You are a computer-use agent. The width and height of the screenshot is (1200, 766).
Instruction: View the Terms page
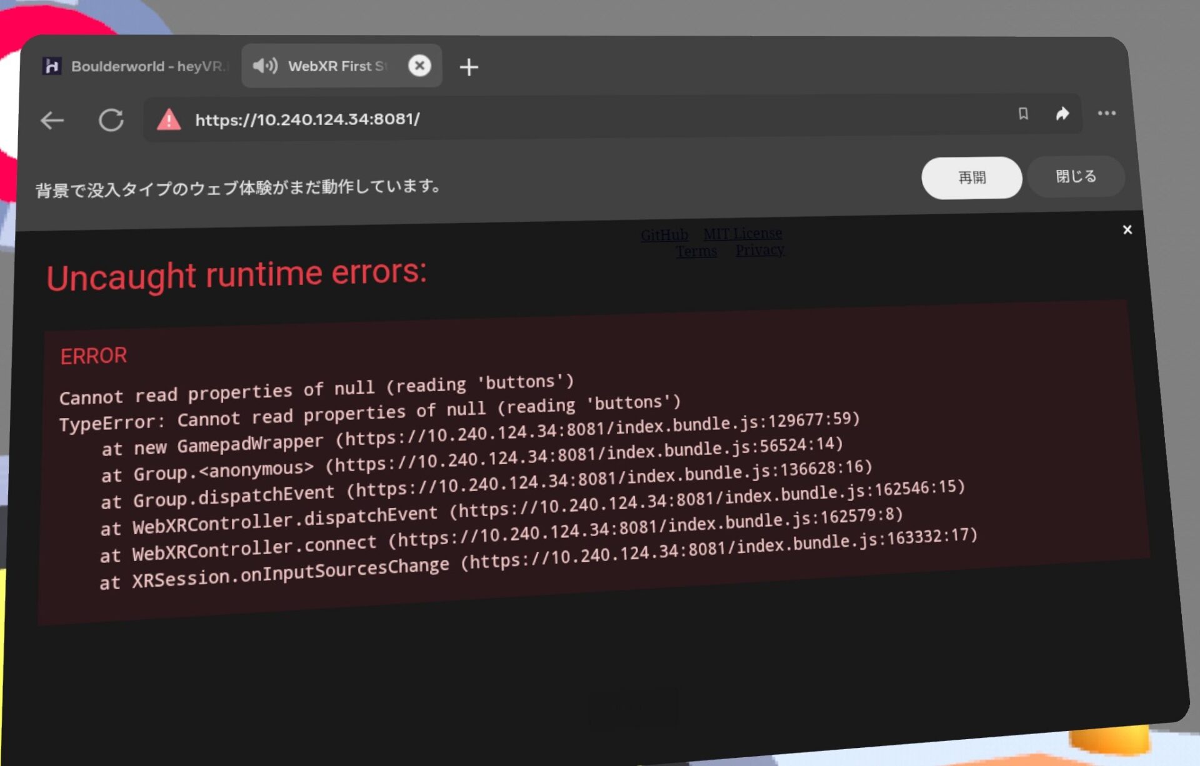(x=696, y=251)
